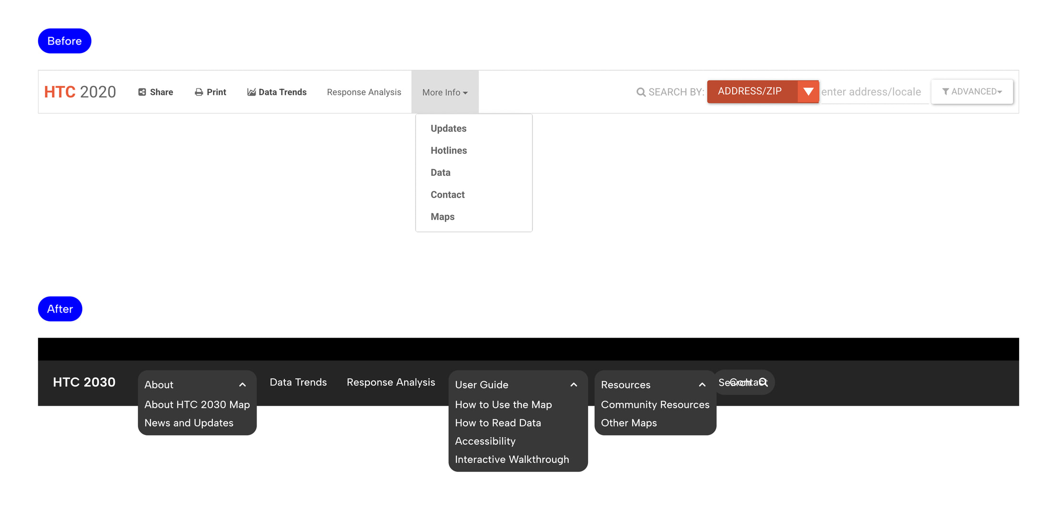Click the funnel icon on the ADVANCED button
Screen dimensions: 1057x507
945,91
